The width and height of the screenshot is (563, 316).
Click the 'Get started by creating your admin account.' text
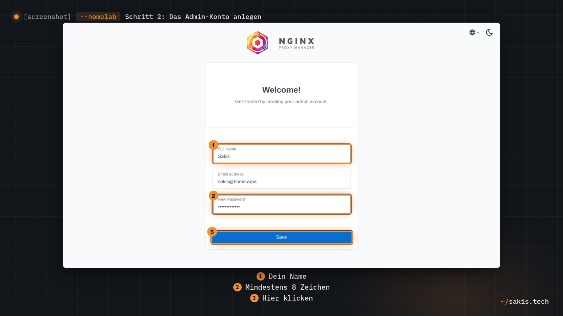point(281,101)
